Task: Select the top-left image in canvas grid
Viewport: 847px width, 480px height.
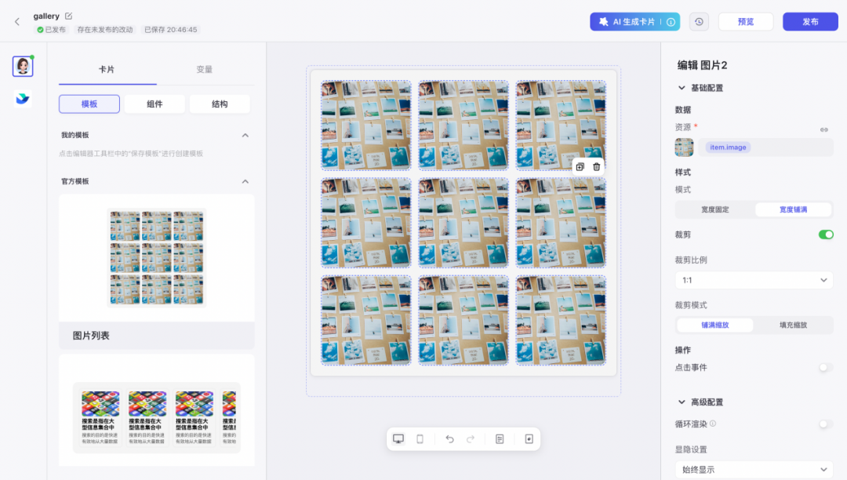Action: tap(365, 125)
